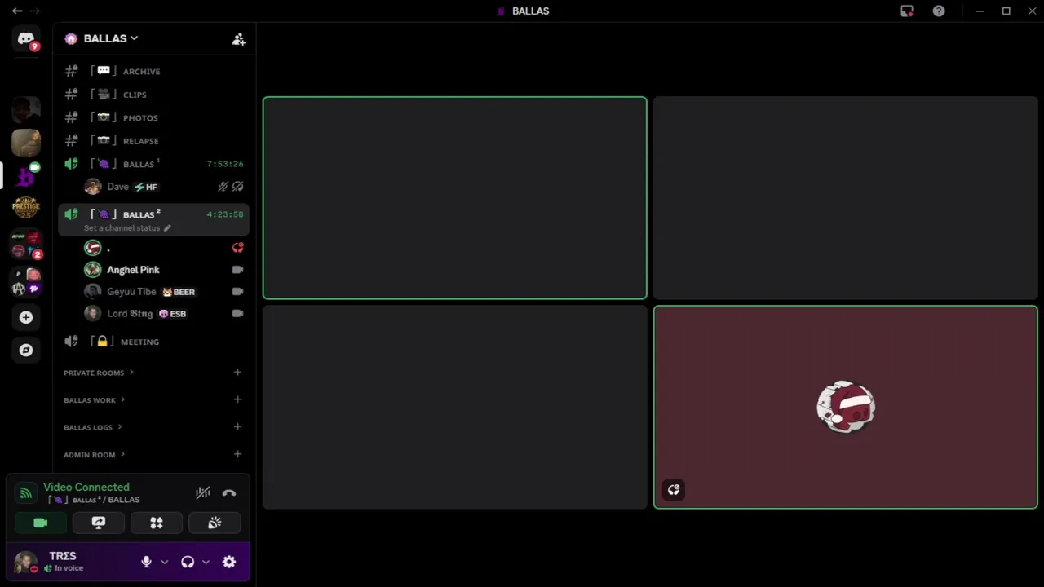Click Set a channel status text
This screenshot has width=1044, height=587.
(122, 228)
